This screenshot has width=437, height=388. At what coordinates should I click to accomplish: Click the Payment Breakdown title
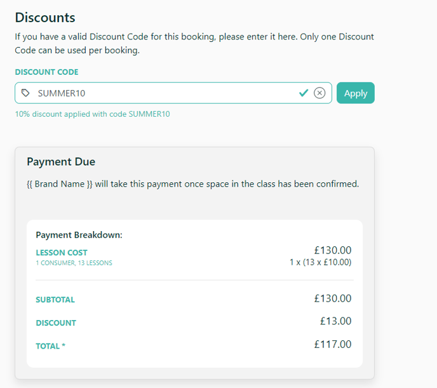tap(79, 235)
